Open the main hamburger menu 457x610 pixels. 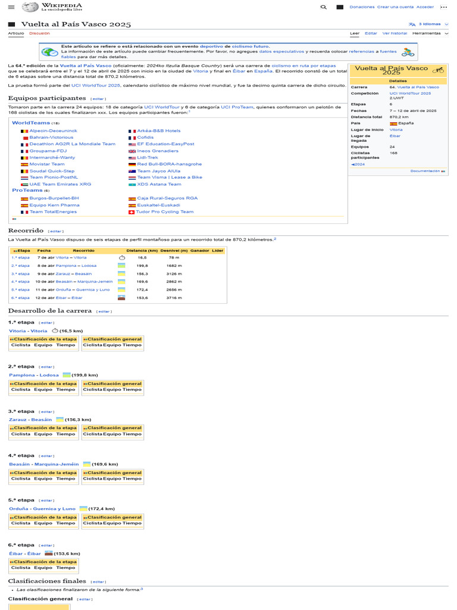point(11,7)
